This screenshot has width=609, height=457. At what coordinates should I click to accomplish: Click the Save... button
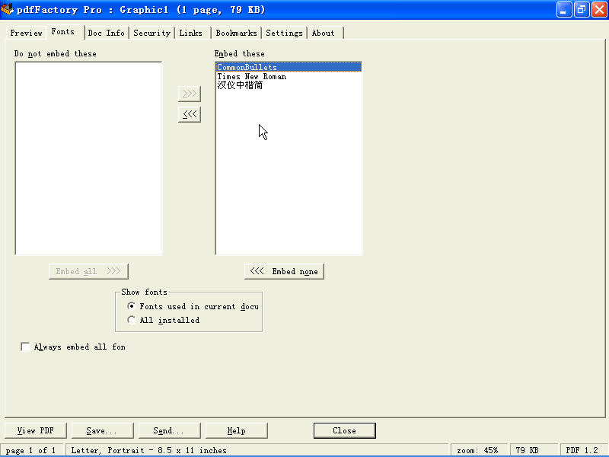coord(103,430)
